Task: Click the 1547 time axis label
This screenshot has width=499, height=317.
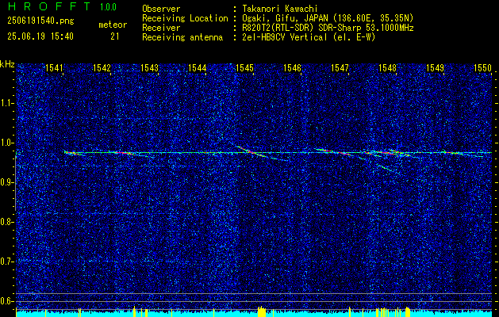Action: click(340, 67)
